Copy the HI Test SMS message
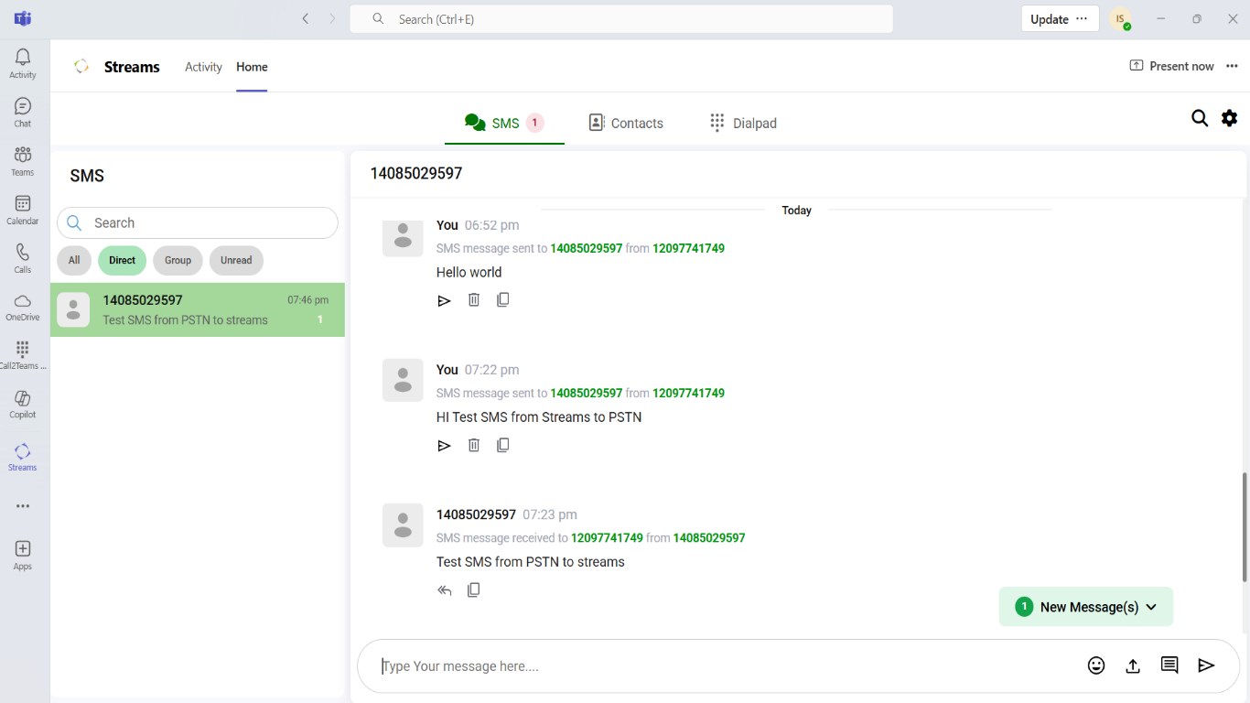 click(502, 445)
